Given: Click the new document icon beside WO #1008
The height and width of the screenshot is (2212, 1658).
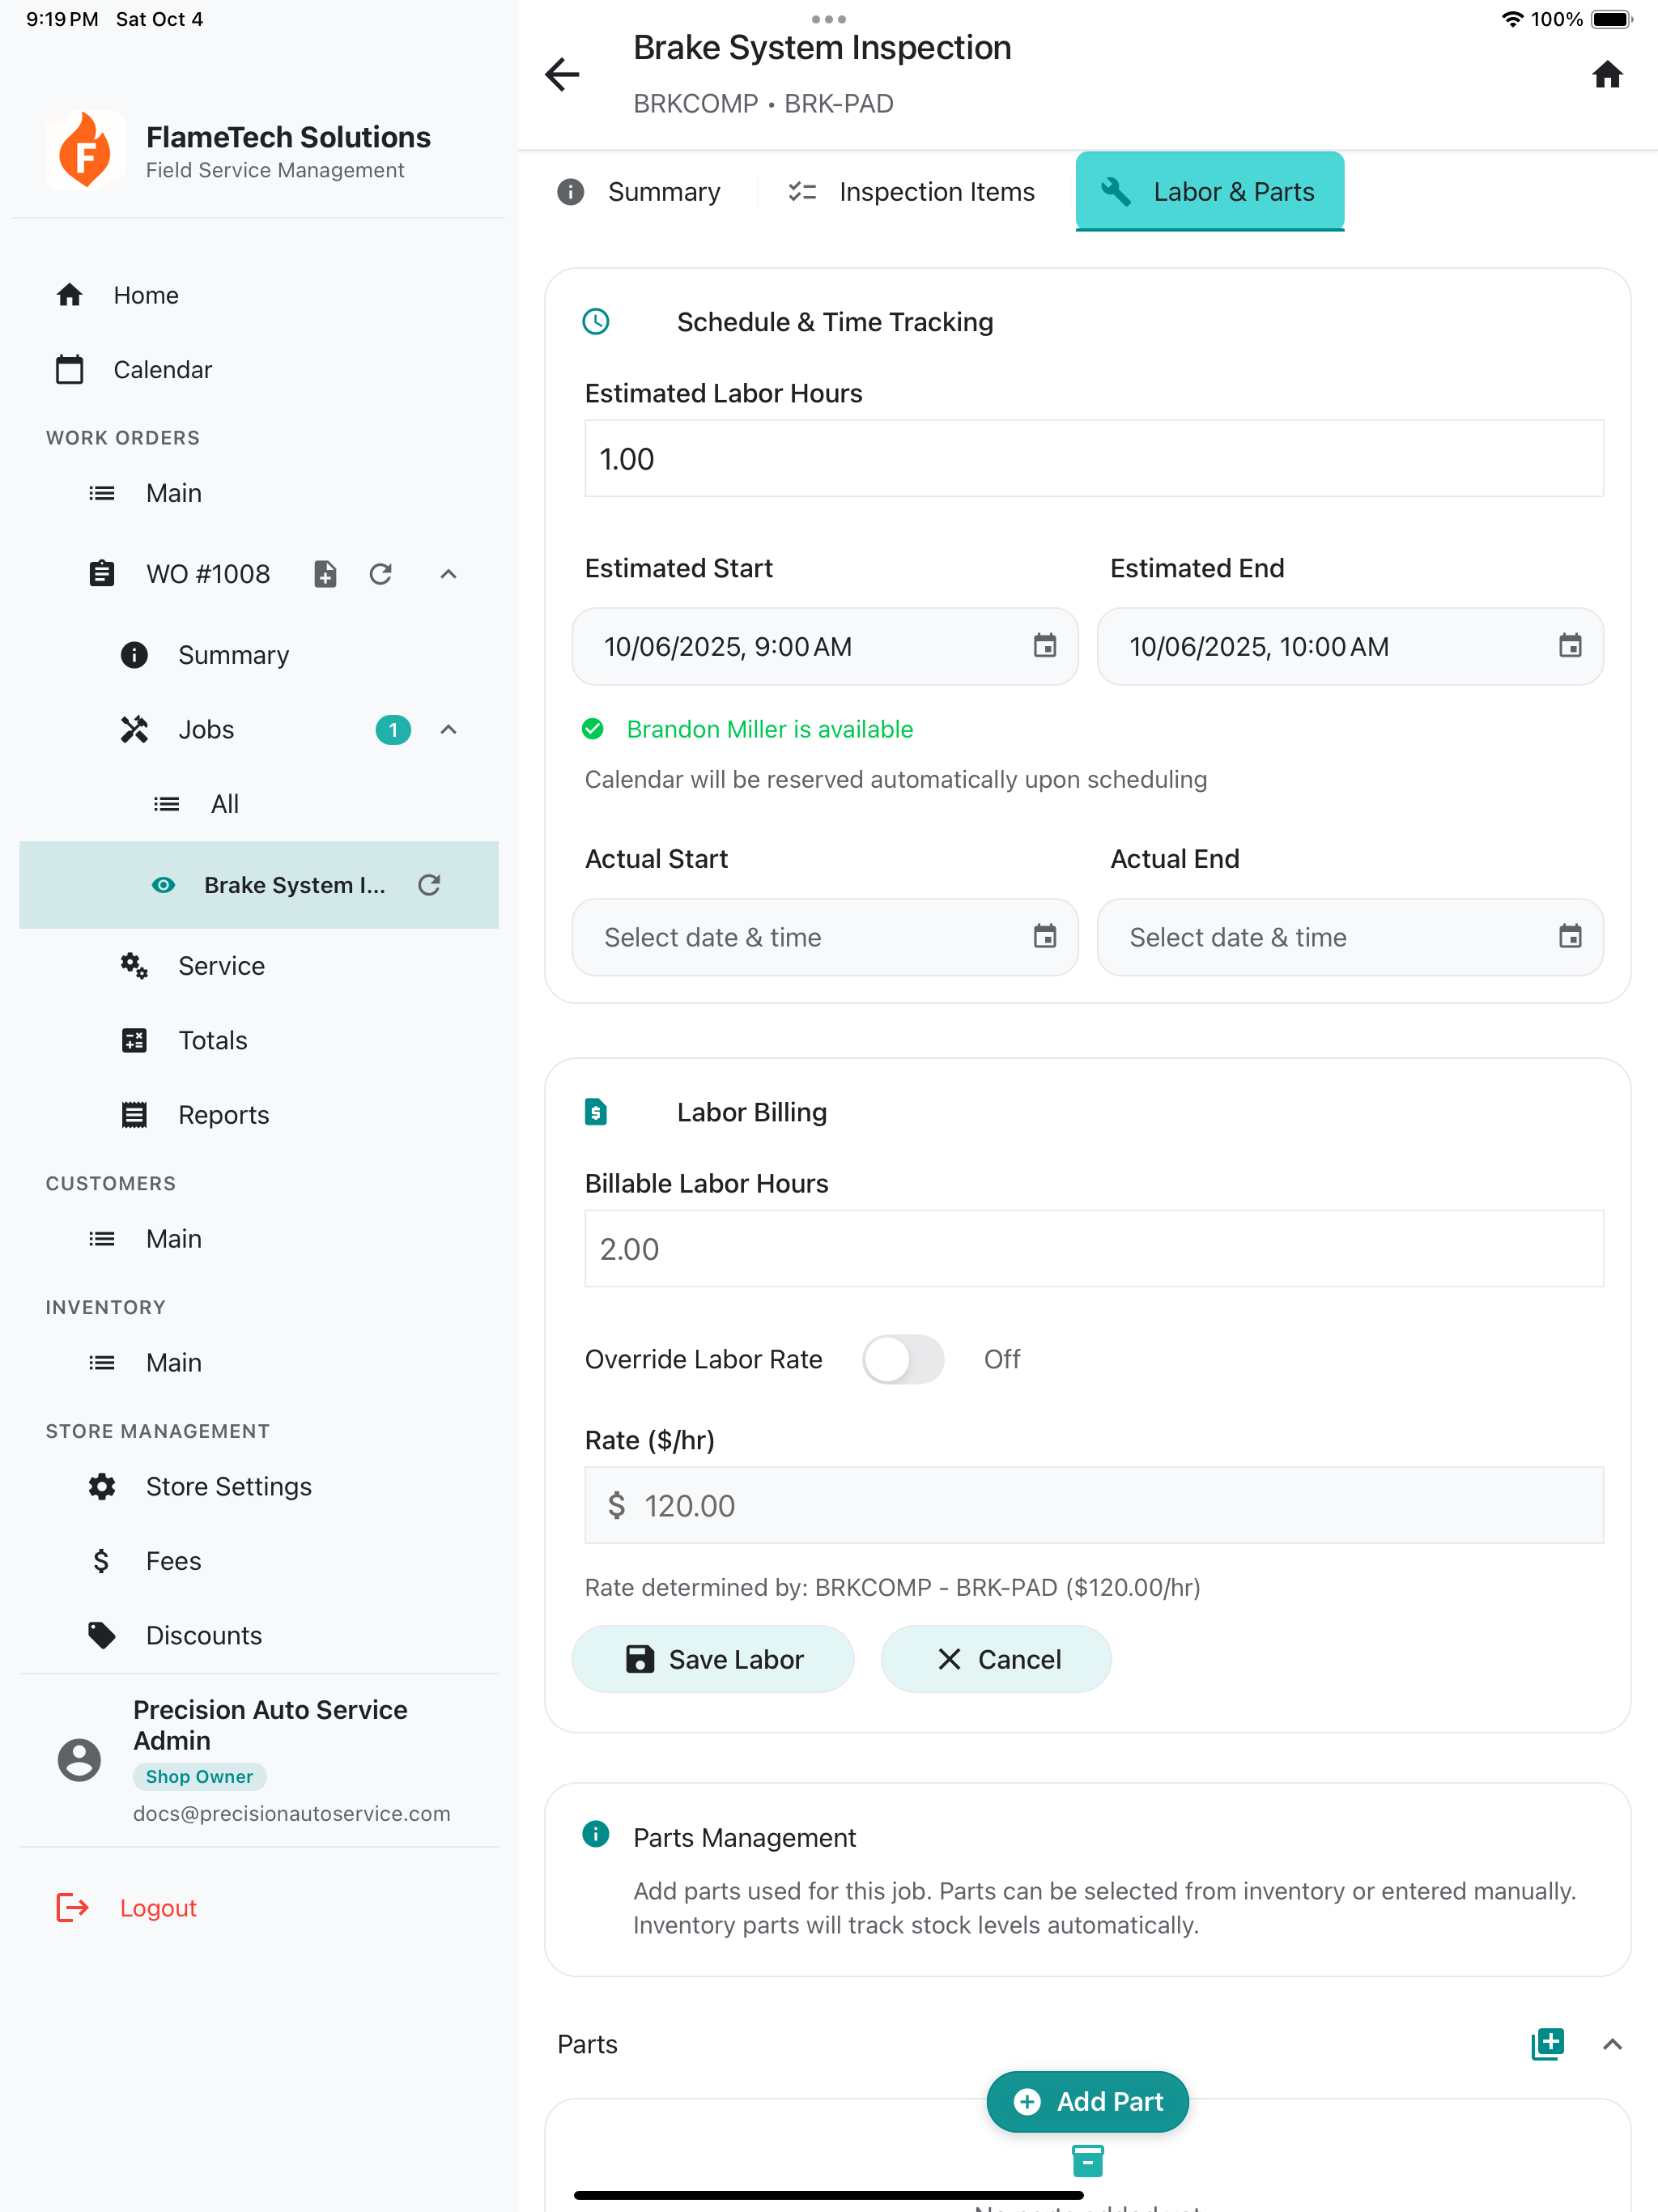Looking at the screenshot, I should point(325,574).
